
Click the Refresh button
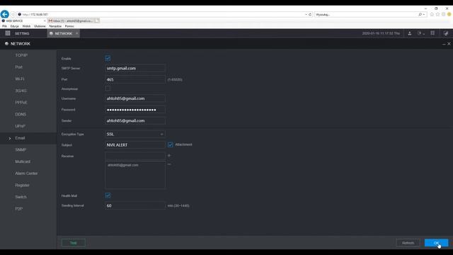pos(408,243)
